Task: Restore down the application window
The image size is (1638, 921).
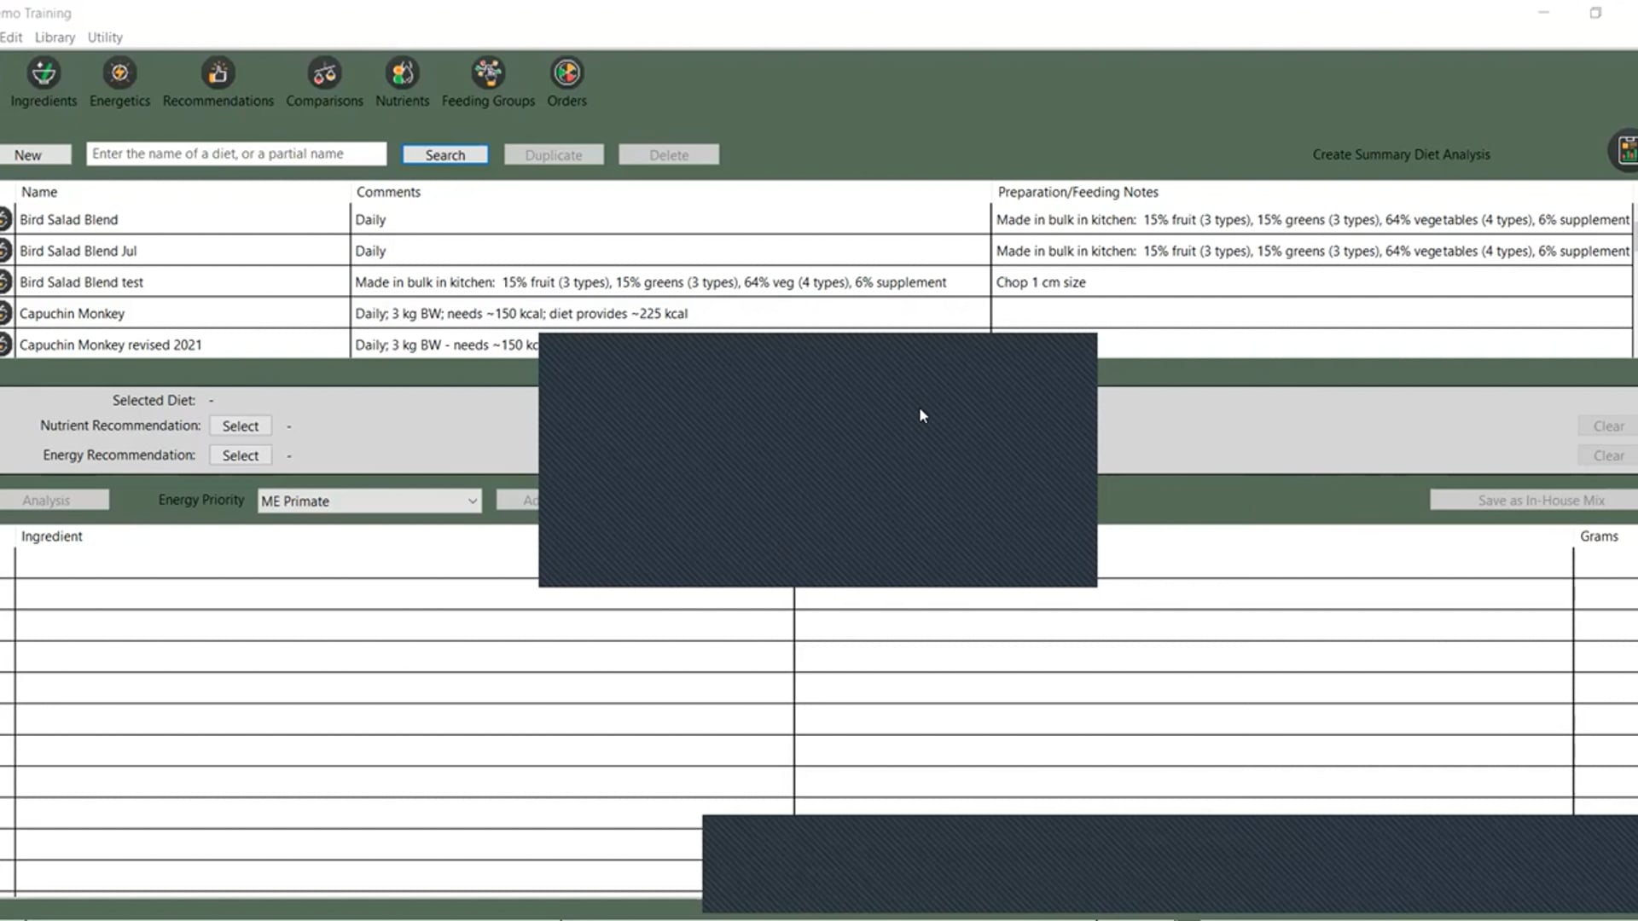Action: (1595, 13)
